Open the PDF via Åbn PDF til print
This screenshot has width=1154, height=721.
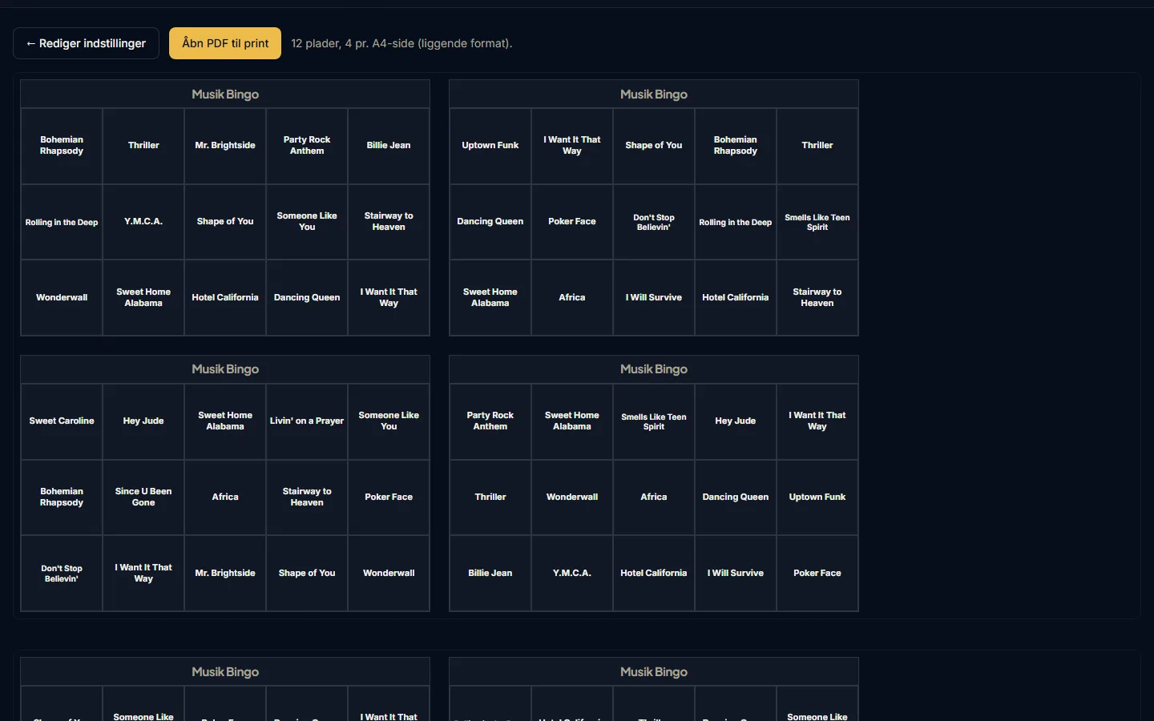225,43
